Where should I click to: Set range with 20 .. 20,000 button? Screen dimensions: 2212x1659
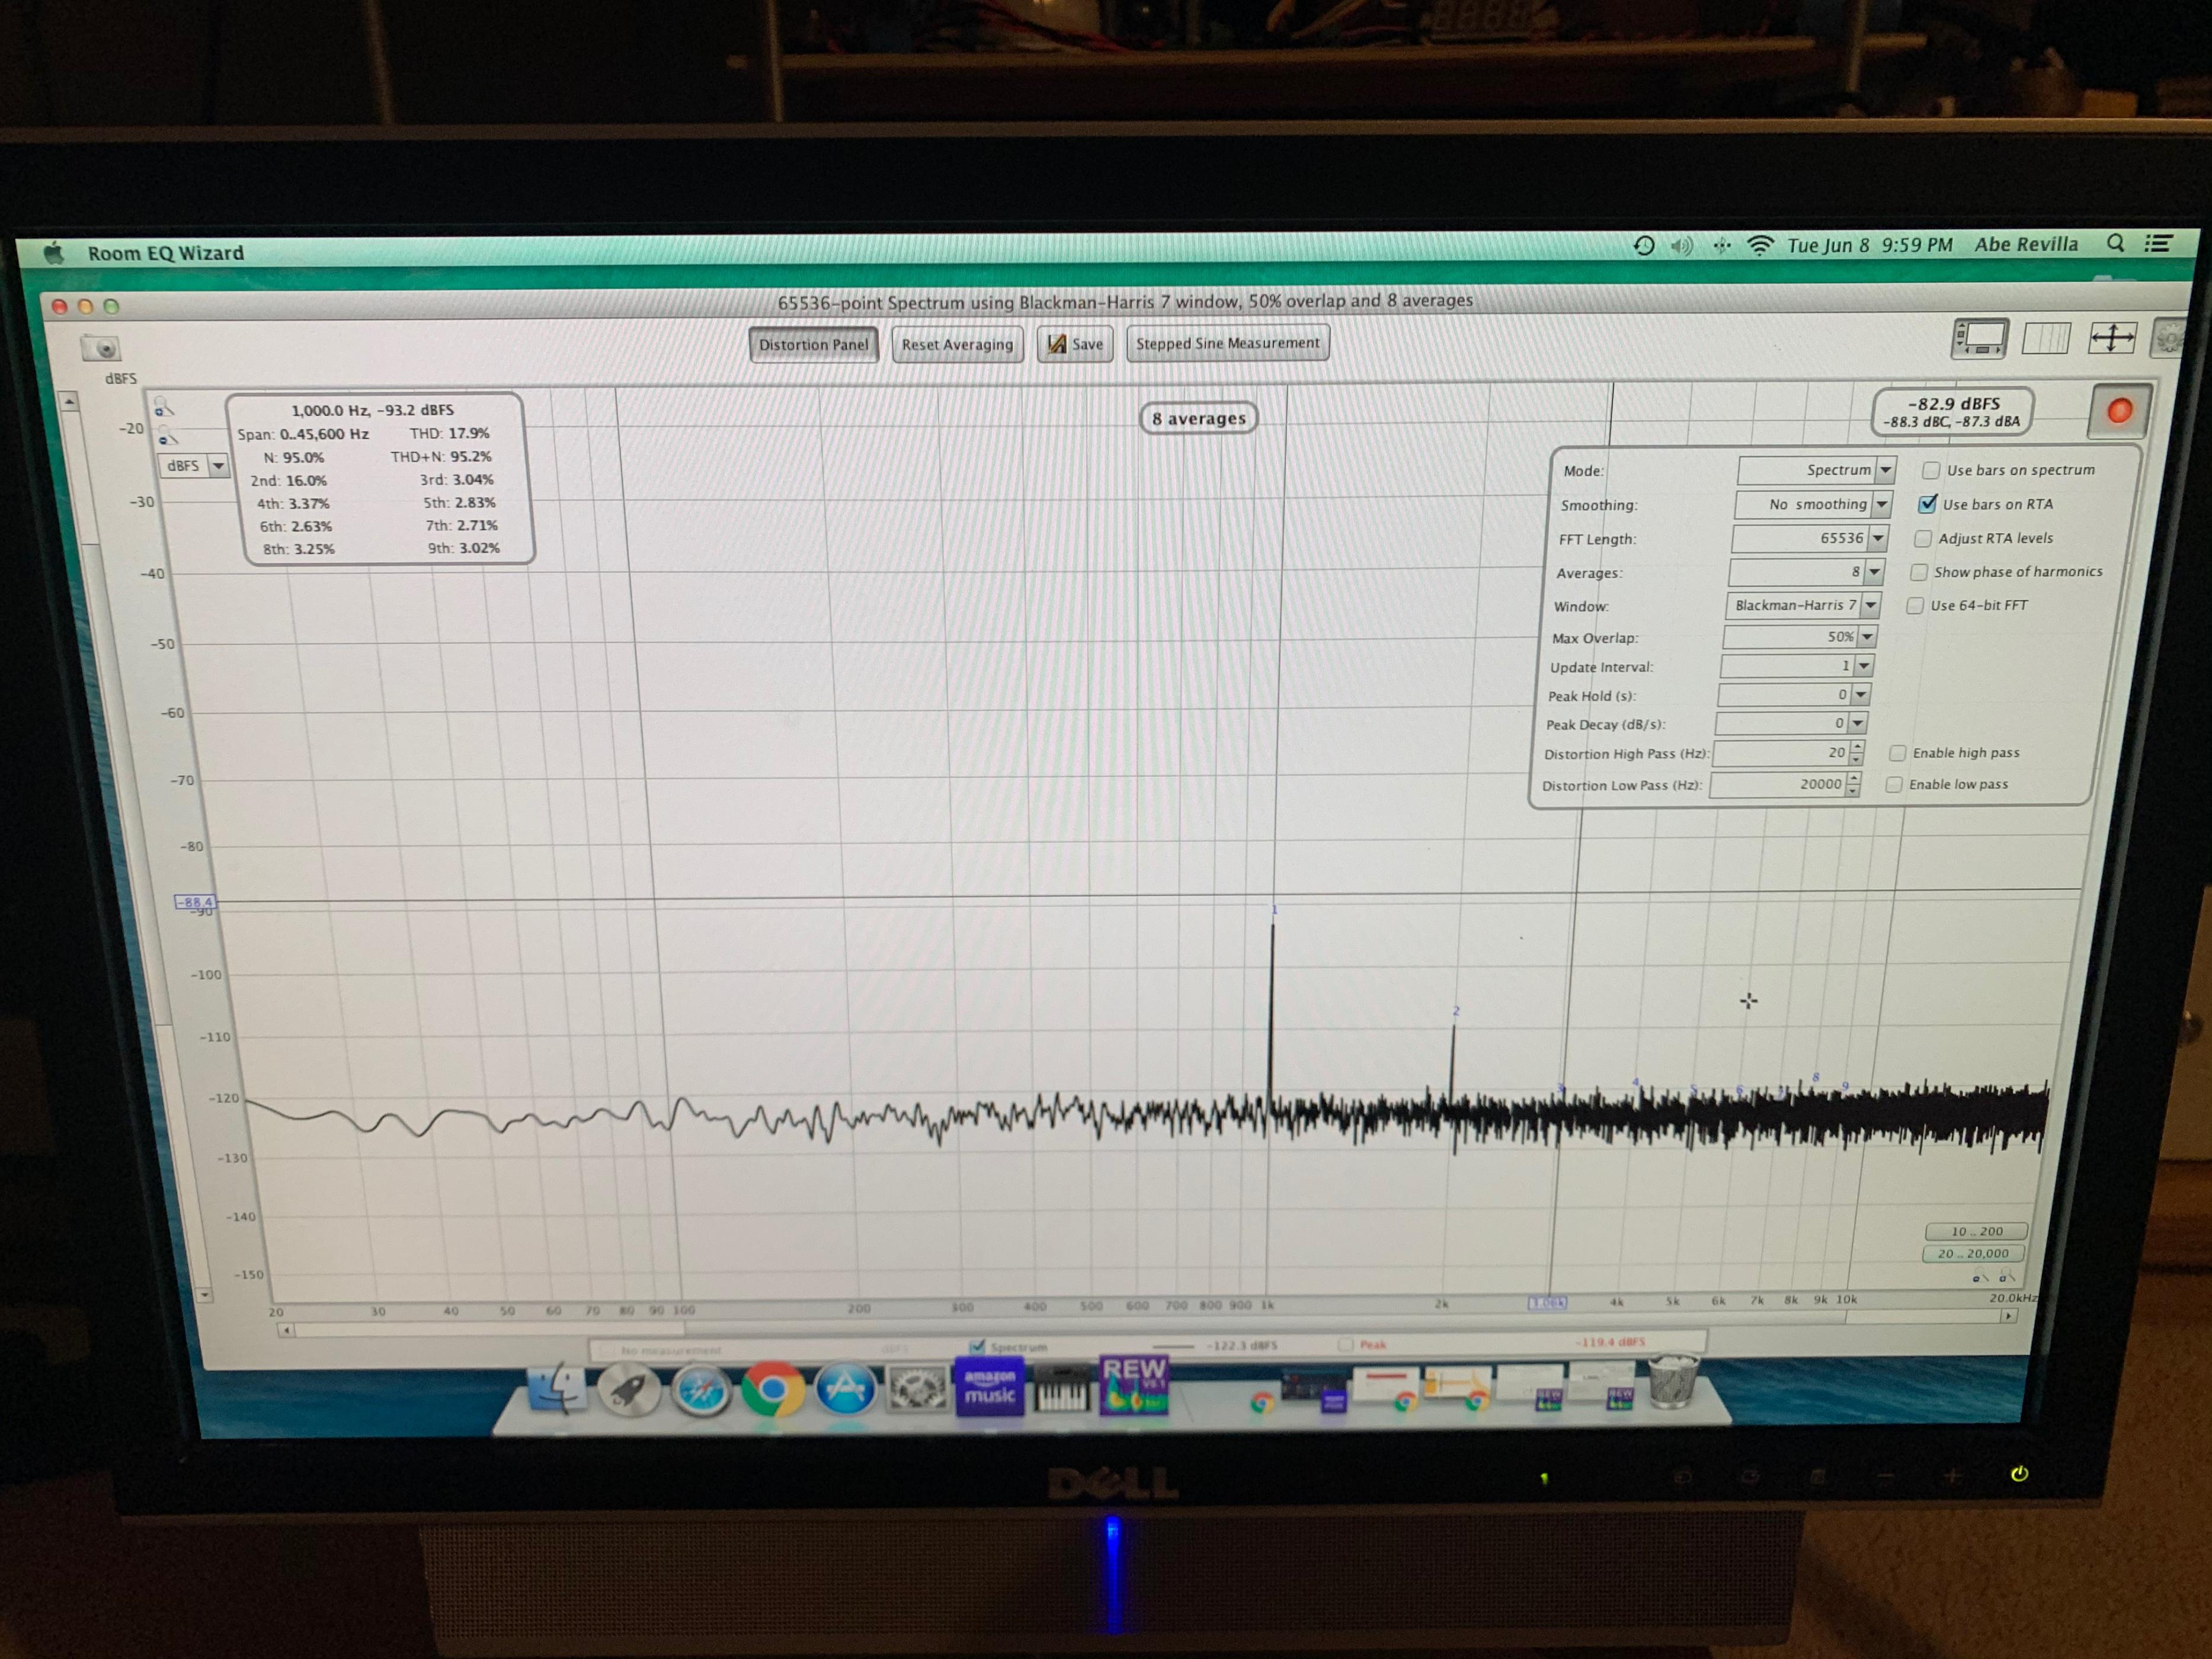click(x=1973, y=1253)
